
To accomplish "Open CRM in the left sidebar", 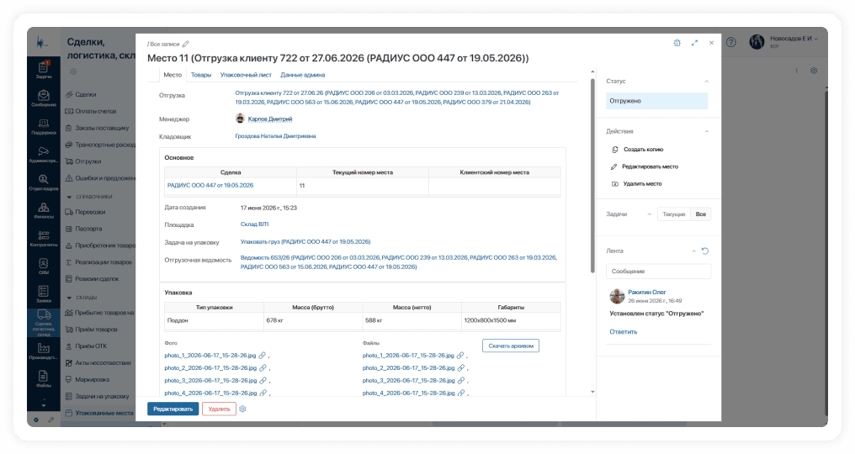I will click(x=44, y=267).
